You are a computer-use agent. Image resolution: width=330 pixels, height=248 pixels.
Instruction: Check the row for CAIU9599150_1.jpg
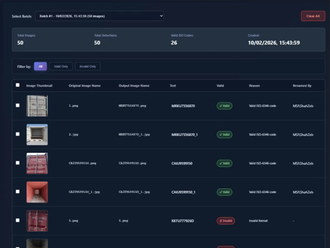[x=18, y=191]
